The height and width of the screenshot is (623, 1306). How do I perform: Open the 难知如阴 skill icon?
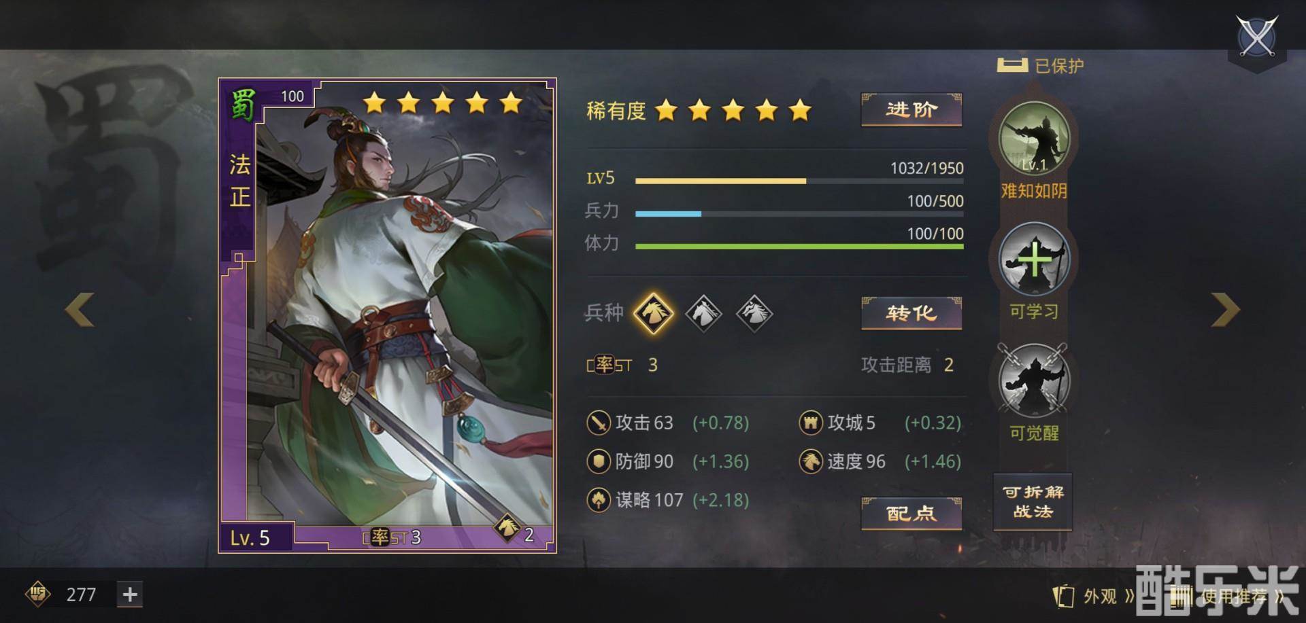pos(1034,139)
